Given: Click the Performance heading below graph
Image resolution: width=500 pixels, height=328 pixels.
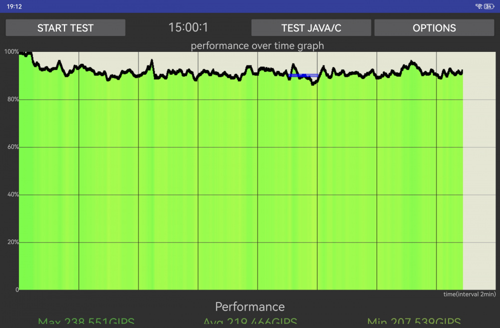Looking at the screenshot, I should pos(249,307).
